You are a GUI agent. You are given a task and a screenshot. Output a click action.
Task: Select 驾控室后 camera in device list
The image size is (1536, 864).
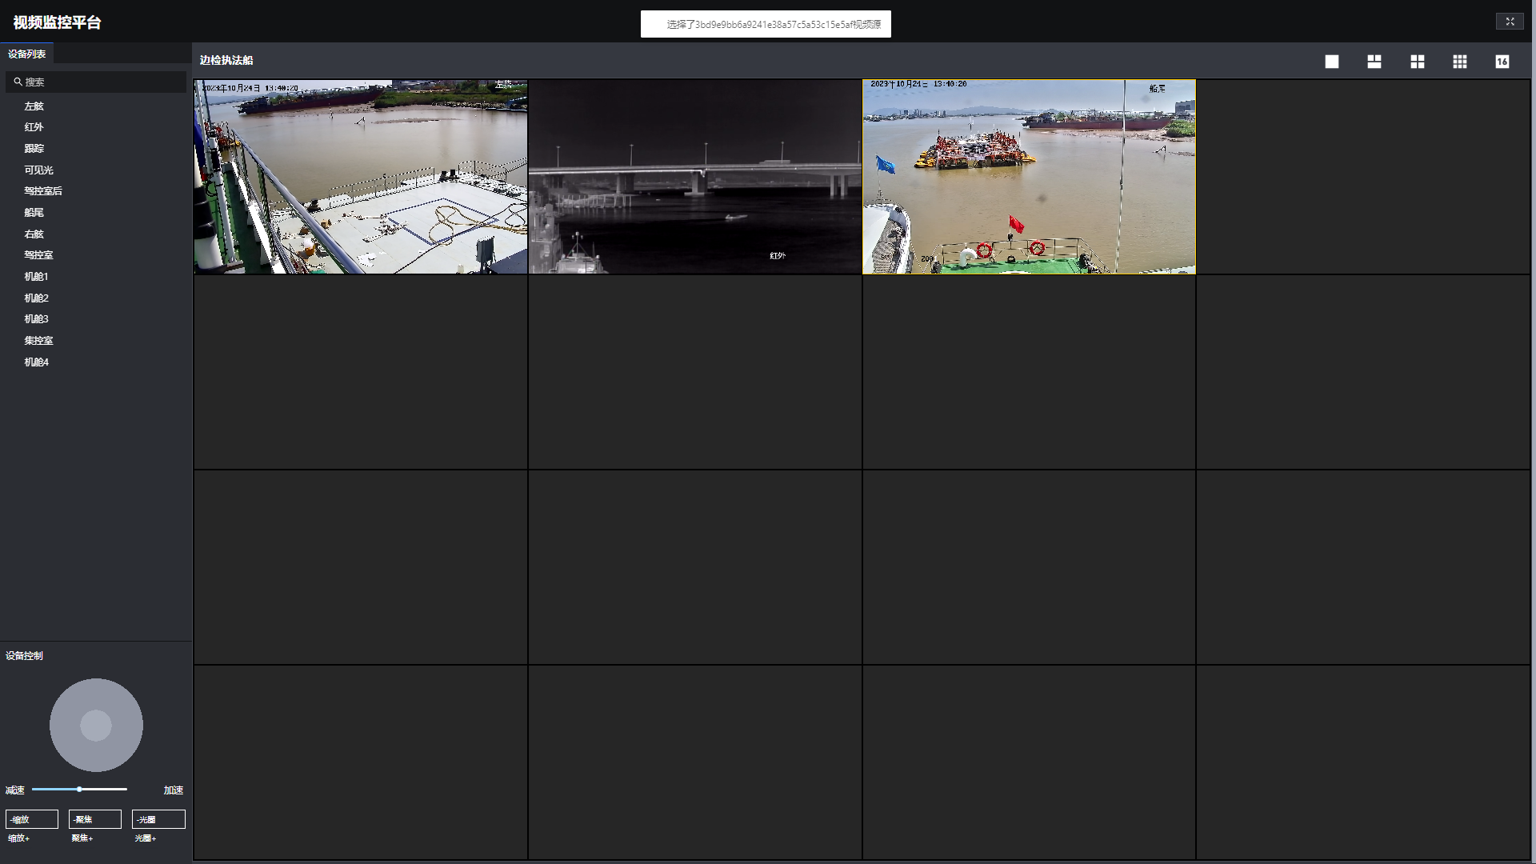(43, 191)
